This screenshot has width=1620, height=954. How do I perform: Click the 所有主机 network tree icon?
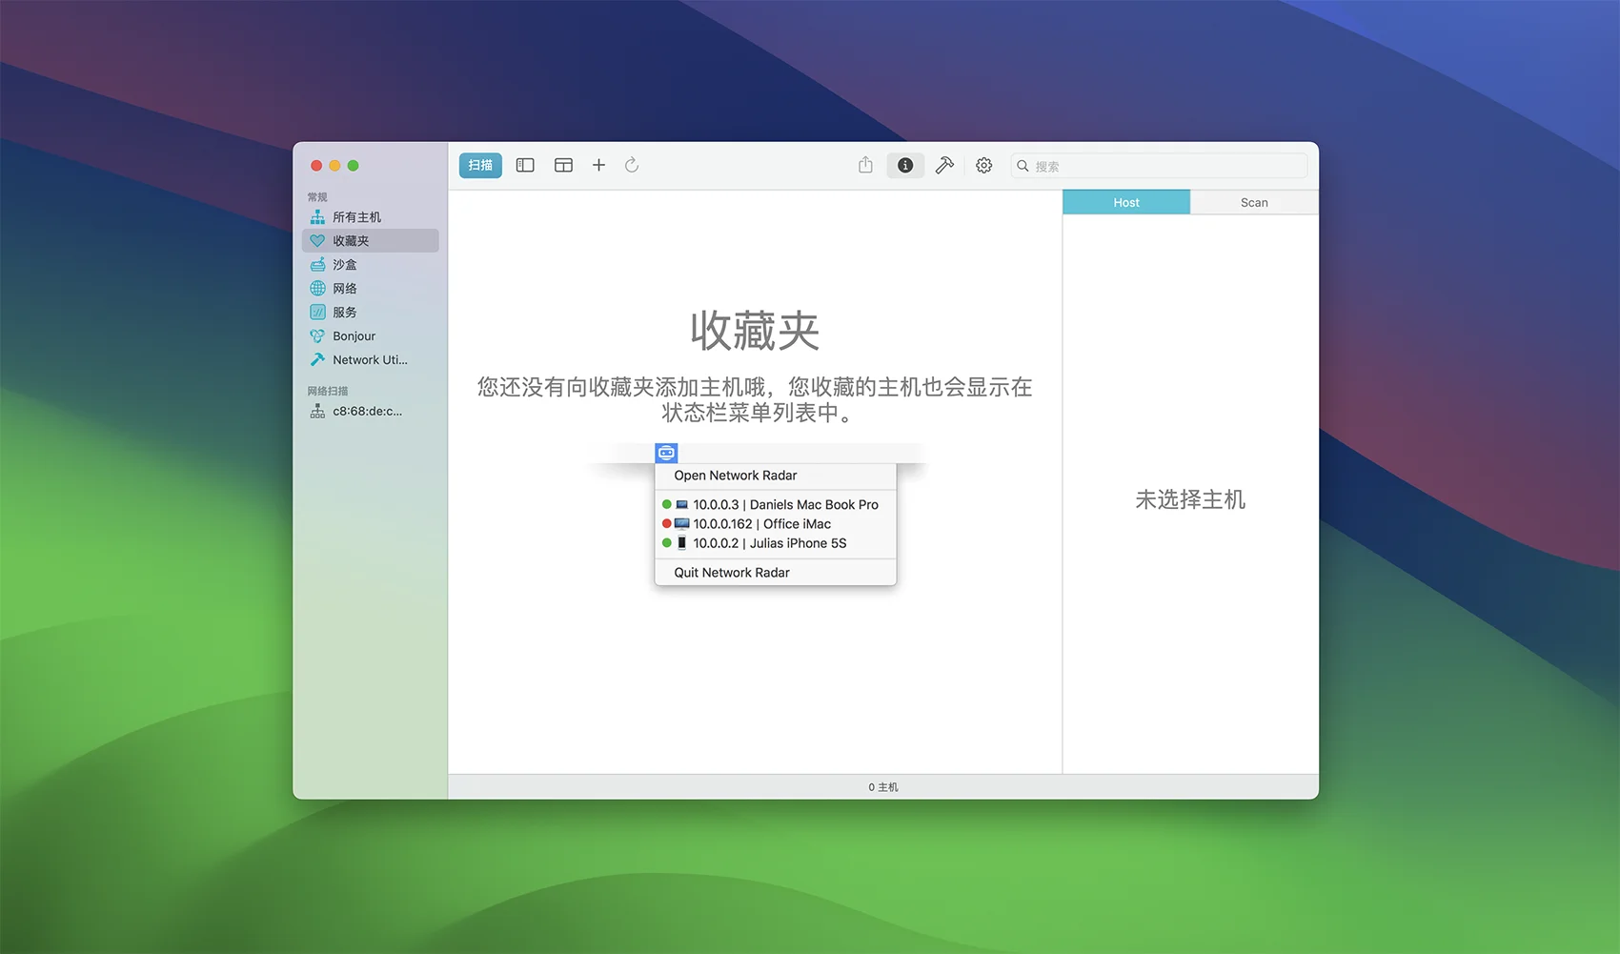[x=317, y=217]
